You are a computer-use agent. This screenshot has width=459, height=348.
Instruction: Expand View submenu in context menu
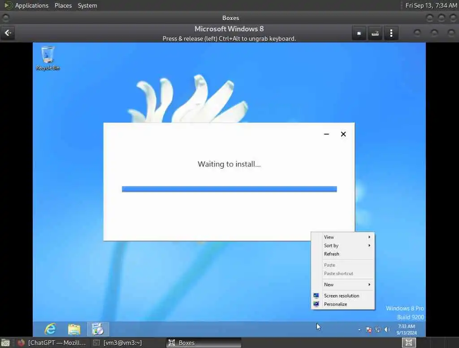(343, 237)
